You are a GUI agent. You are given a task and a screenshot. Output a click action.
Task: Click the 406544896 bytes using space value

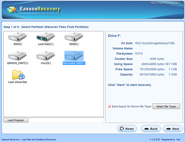point(153,64)
